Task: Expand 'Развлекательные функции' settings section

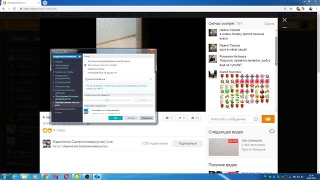Action: [64, 91]
